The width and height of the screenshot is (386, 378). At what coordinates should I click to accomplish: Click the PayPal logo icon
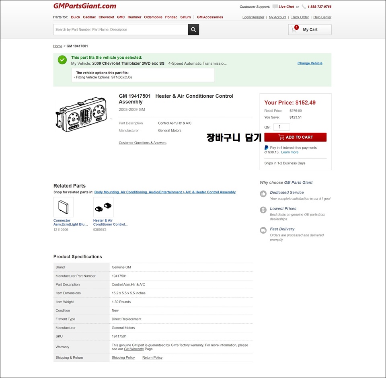[266, 148]
